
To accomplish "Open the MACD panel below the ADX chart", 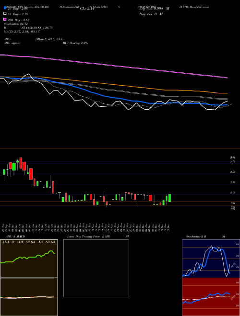I will pos(29,297).
